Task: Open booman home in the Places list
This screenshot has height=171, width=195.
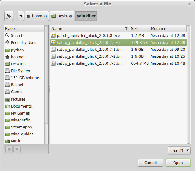Action: pos(24,57)
